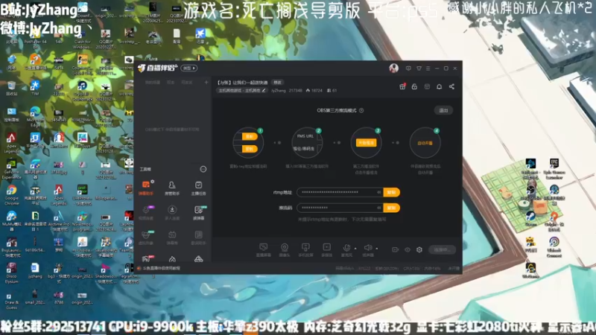Image resolution: width=596 pixels, height=335 pixels.
Task: Select the TIM desktop icon
Action: [x=35, y=88]
